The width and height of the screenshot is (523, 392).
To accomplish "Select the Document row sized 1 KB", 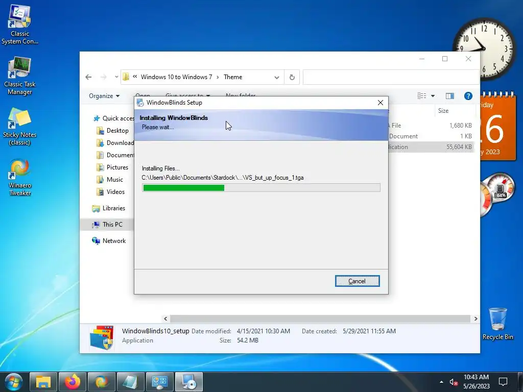I will click(x=431, y=136).
